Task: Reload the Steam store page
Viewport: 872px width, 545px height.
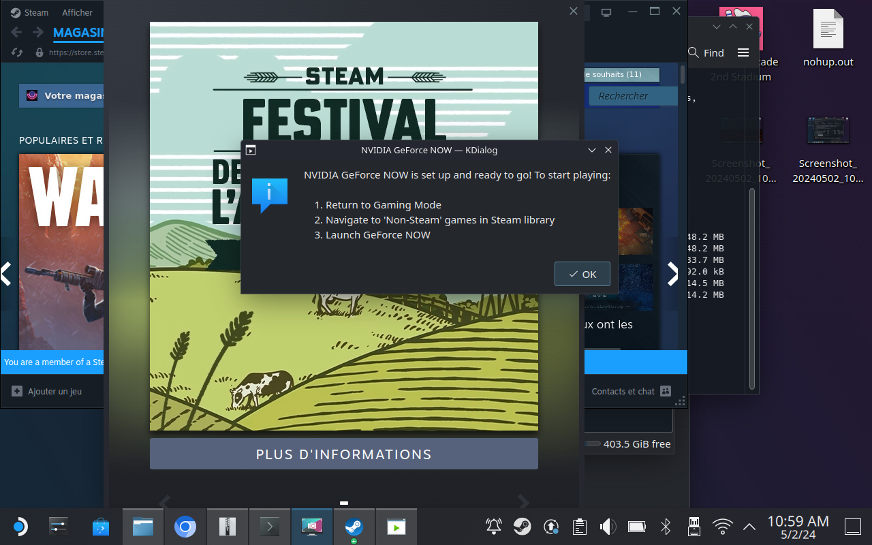Action: pyautogui.click(x=18, y=52)
